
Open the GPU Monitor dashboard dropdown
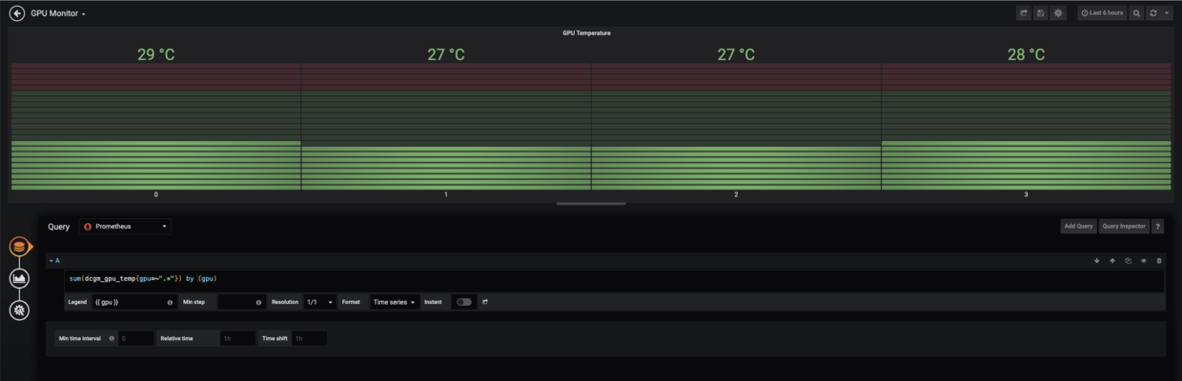58,13
